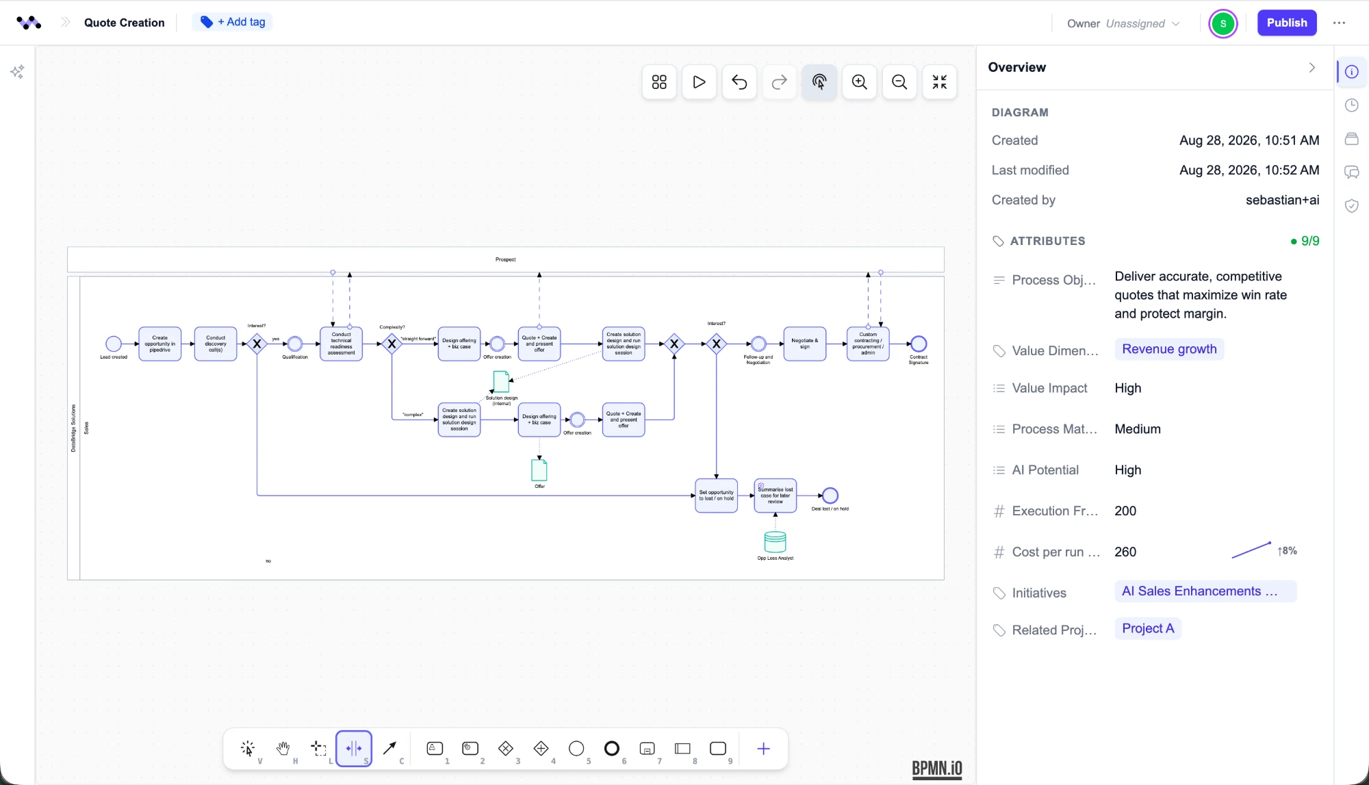Viewport: 1369px width, 785px height.
Task: Add an end event element
Action: (x=612, y=749)
